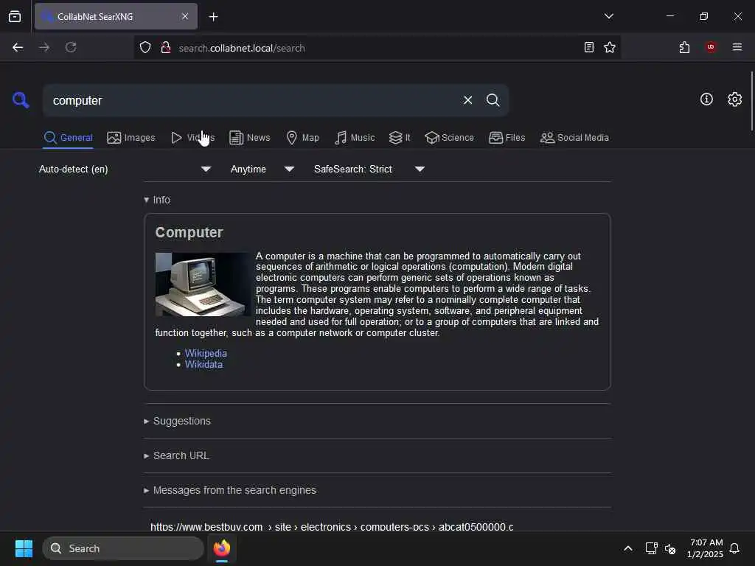
Task: List all tabs dropdown arrow
Action: (608, 16)
